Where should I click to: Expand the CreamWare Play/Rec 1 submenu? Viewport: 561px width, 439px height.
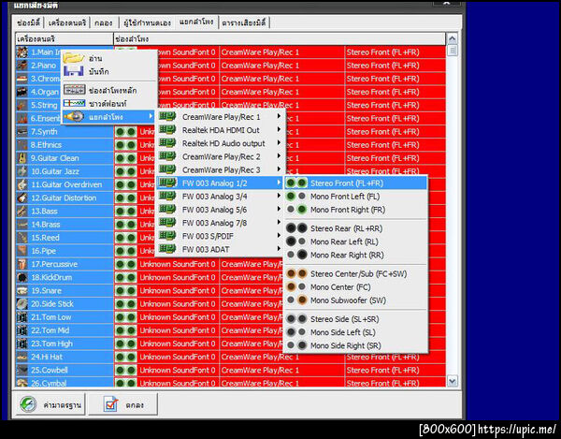pos(221,117)
